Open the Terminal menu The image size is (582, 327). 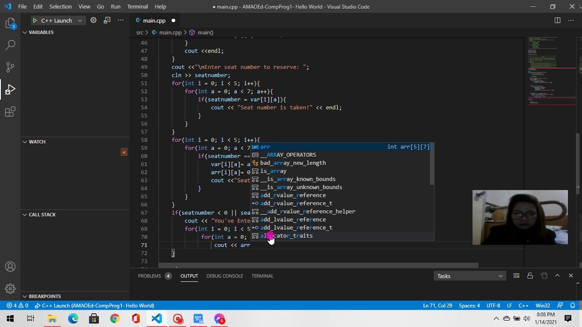tap(137, 7)
